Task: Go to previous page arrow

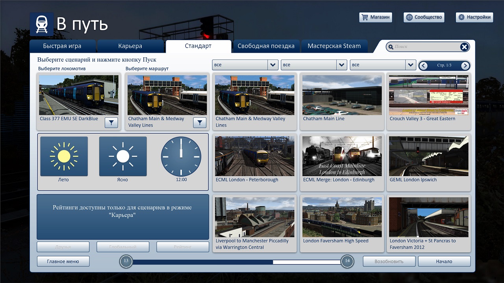Action: (424, 66)
